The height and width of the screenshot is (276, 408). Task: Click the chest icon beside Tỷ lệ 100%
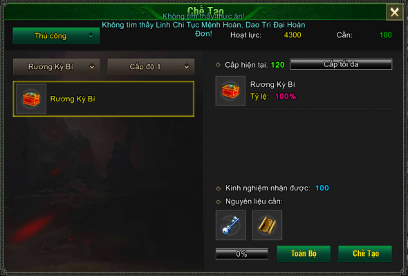pyautogui.click(x=230, y=90)
